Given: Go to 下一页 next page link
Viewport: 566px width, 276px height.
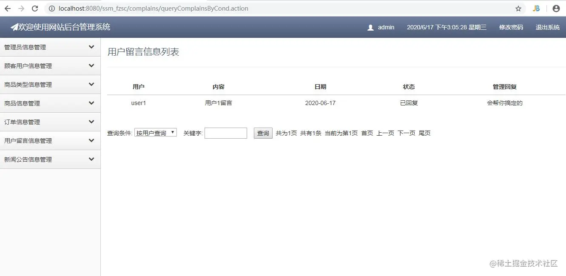Looking at the screenshot, I should tap(407, 133).
